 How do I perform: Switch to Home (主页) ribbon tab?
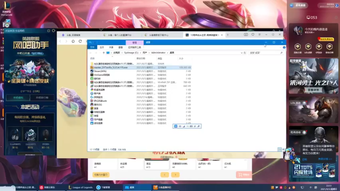[102, 47]
